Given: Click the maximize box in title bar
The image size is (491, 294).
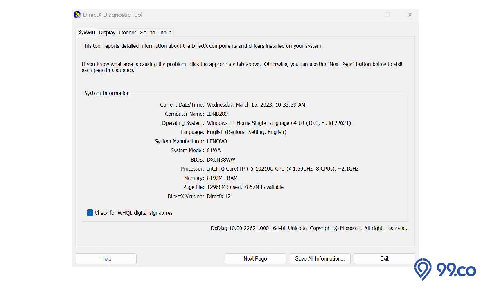Looking at the screenshot, I should coord(387,15).
